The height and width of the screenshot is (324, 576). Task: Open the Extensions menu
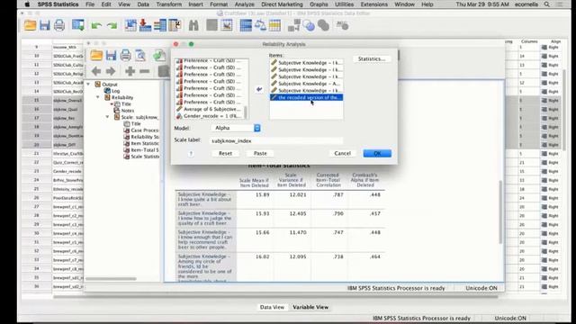(374, 4)
